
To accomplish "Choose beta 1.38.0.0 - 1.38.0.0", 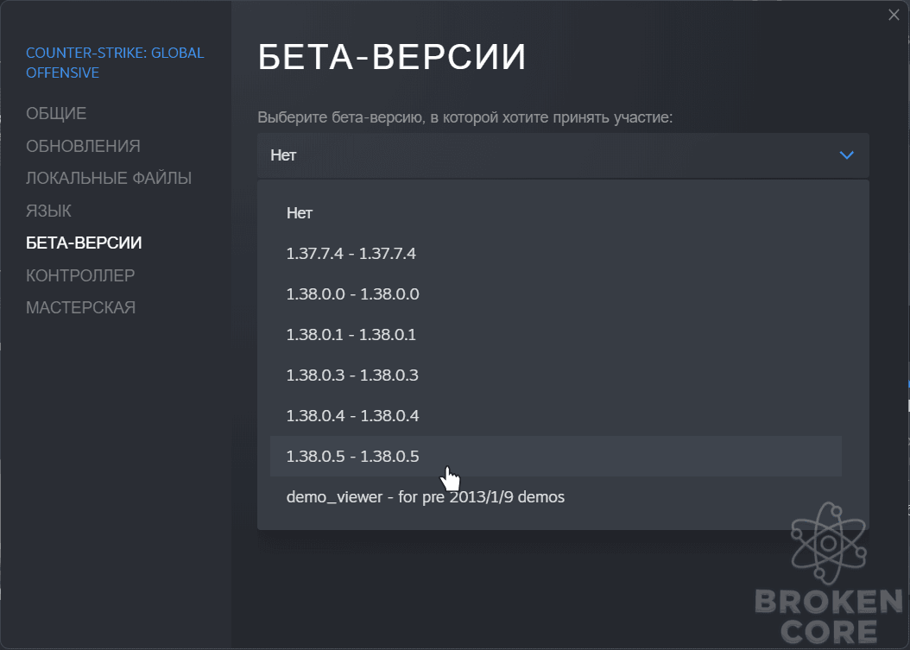I will point(556,294).
